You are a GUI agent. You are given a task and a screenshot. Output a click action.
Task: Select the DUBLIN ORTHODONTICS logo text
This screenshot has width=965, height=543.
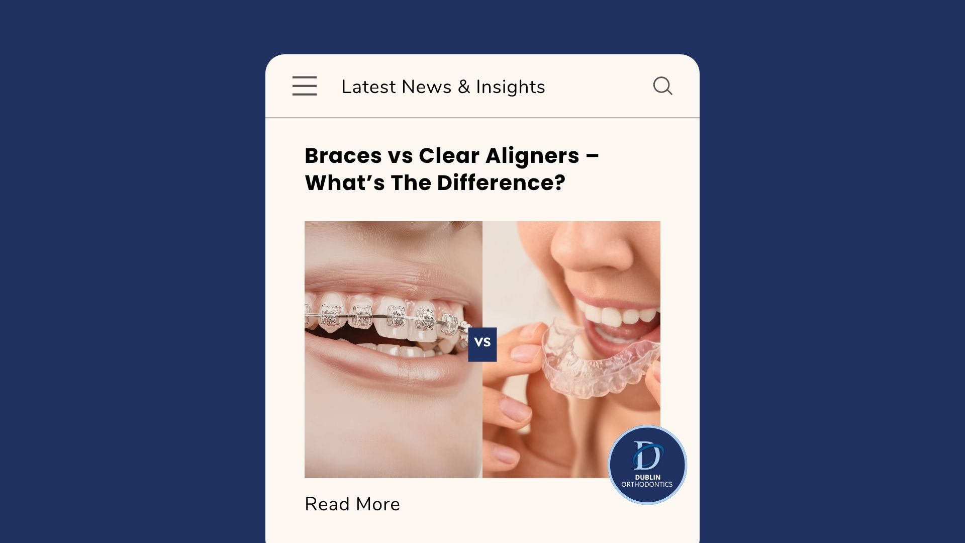[647, 481]
